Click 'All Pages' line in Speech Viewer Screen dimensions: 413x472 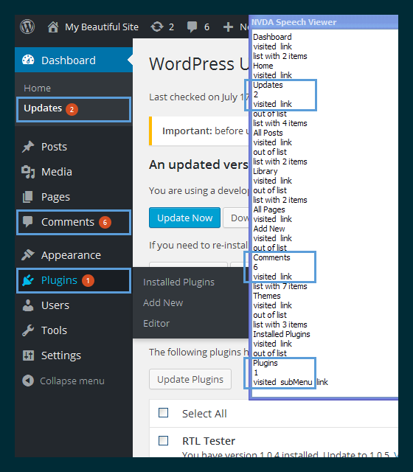point(268,209)
